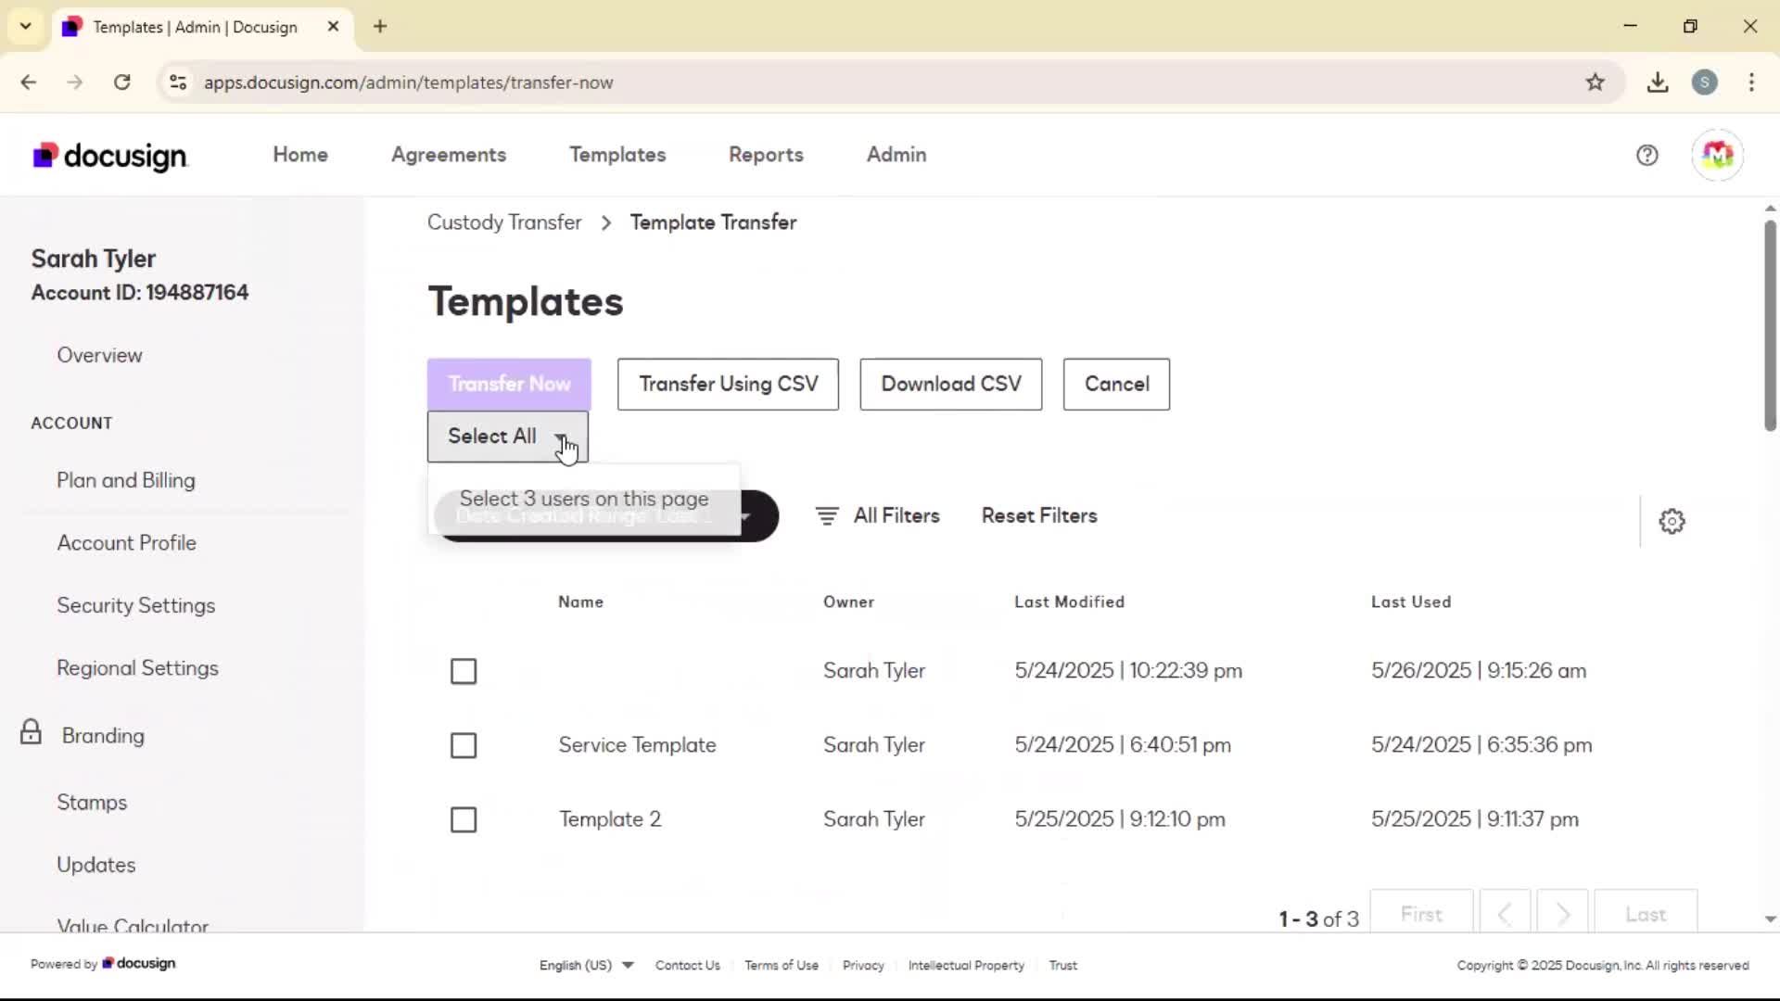1780x1001 pixels.
Task: Check the Service Template checkbox
Action: click(x=464, y=745)
